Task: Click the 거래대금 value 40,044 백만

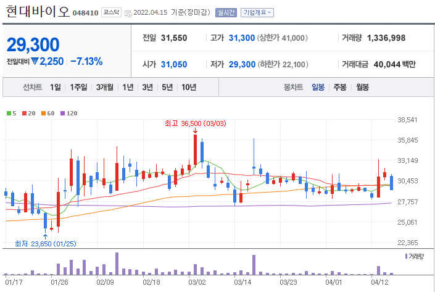Action: point(394,64)
